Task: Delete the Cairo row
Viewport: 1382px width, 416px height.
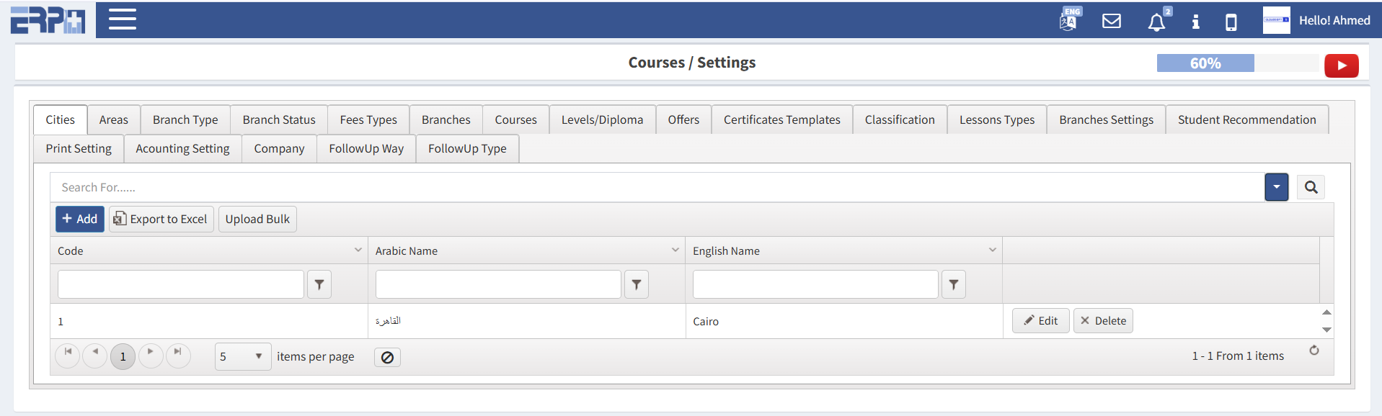Action: click(1103, 321)
